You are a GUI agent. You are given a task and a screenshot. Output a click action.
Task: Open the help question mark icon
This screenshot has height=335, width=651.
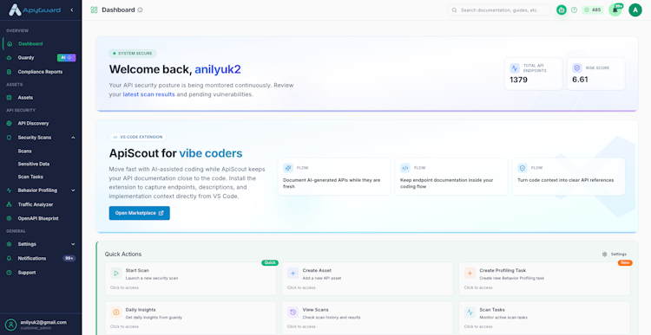click(x=575, y=10)
